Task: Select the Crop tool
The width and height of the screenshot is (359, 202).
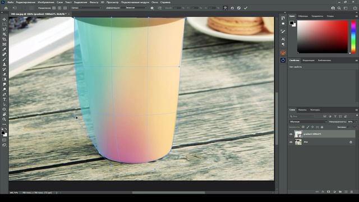Action: (4, 39)
